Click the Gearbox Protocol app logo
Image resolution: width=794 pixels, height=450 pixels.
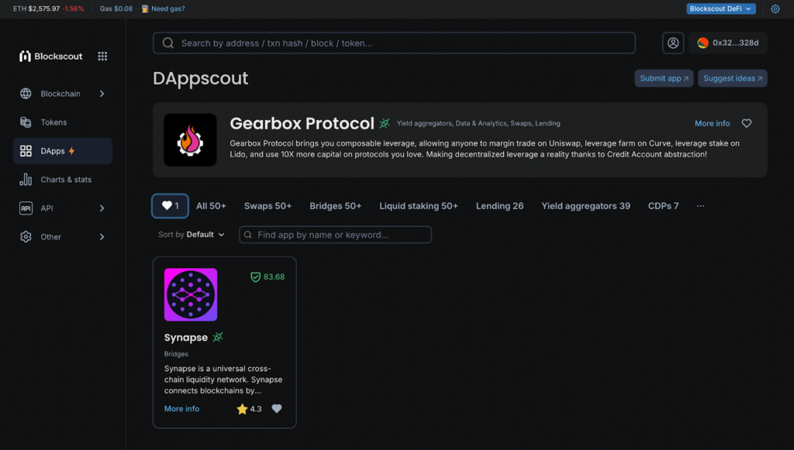point(190,140)
